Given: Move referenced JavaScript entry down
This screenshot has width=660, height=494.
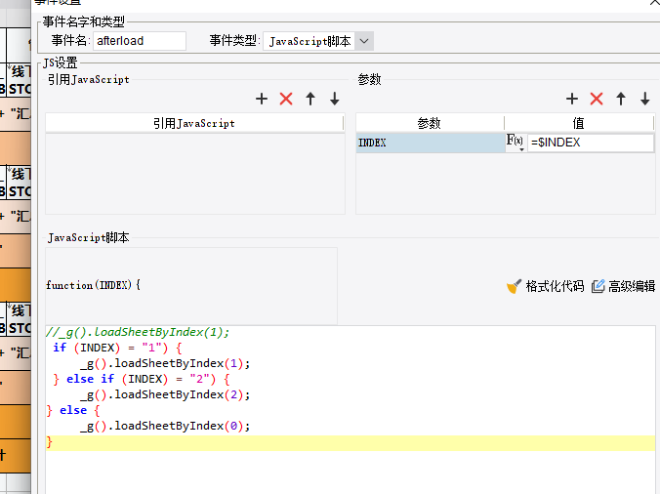Looking at the screenshot, I should coord(335,99).
